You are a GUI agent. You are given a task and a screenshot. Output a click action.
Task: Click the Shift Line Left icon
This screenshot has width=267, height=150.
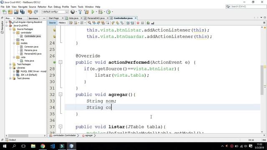128,23
